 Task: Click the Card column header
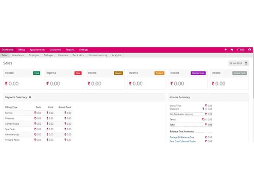[x=51, y=107]
